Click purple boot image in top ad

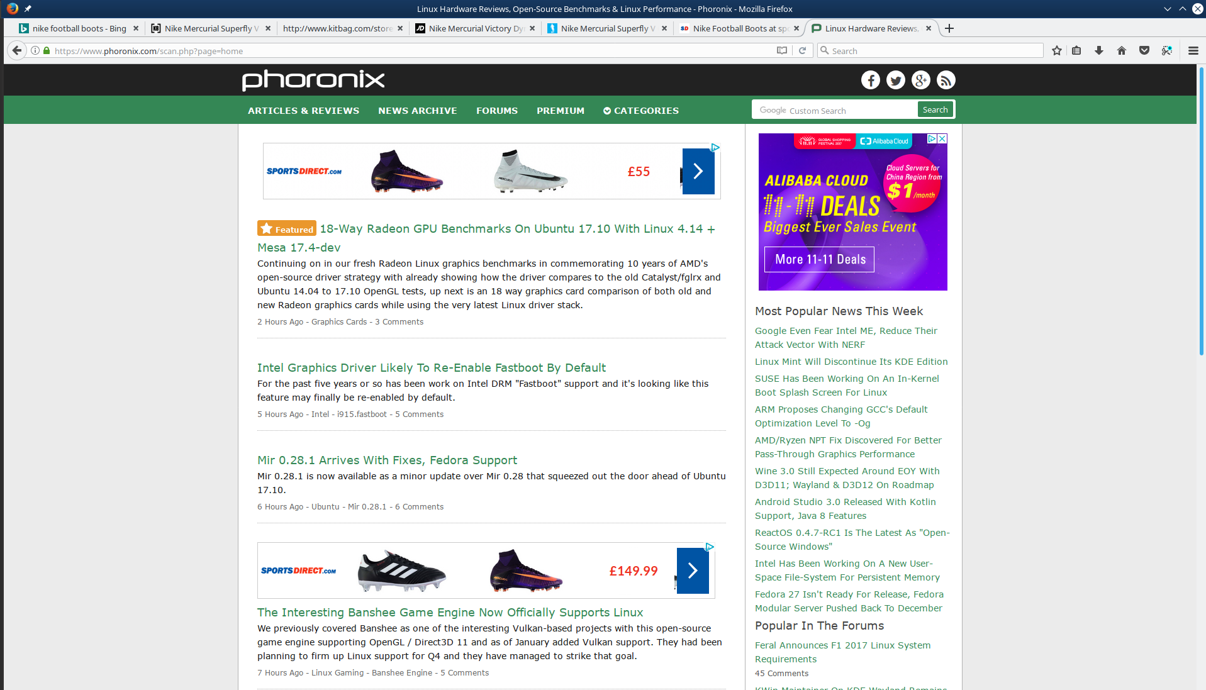pyautogui.click(x=407, y=170)
